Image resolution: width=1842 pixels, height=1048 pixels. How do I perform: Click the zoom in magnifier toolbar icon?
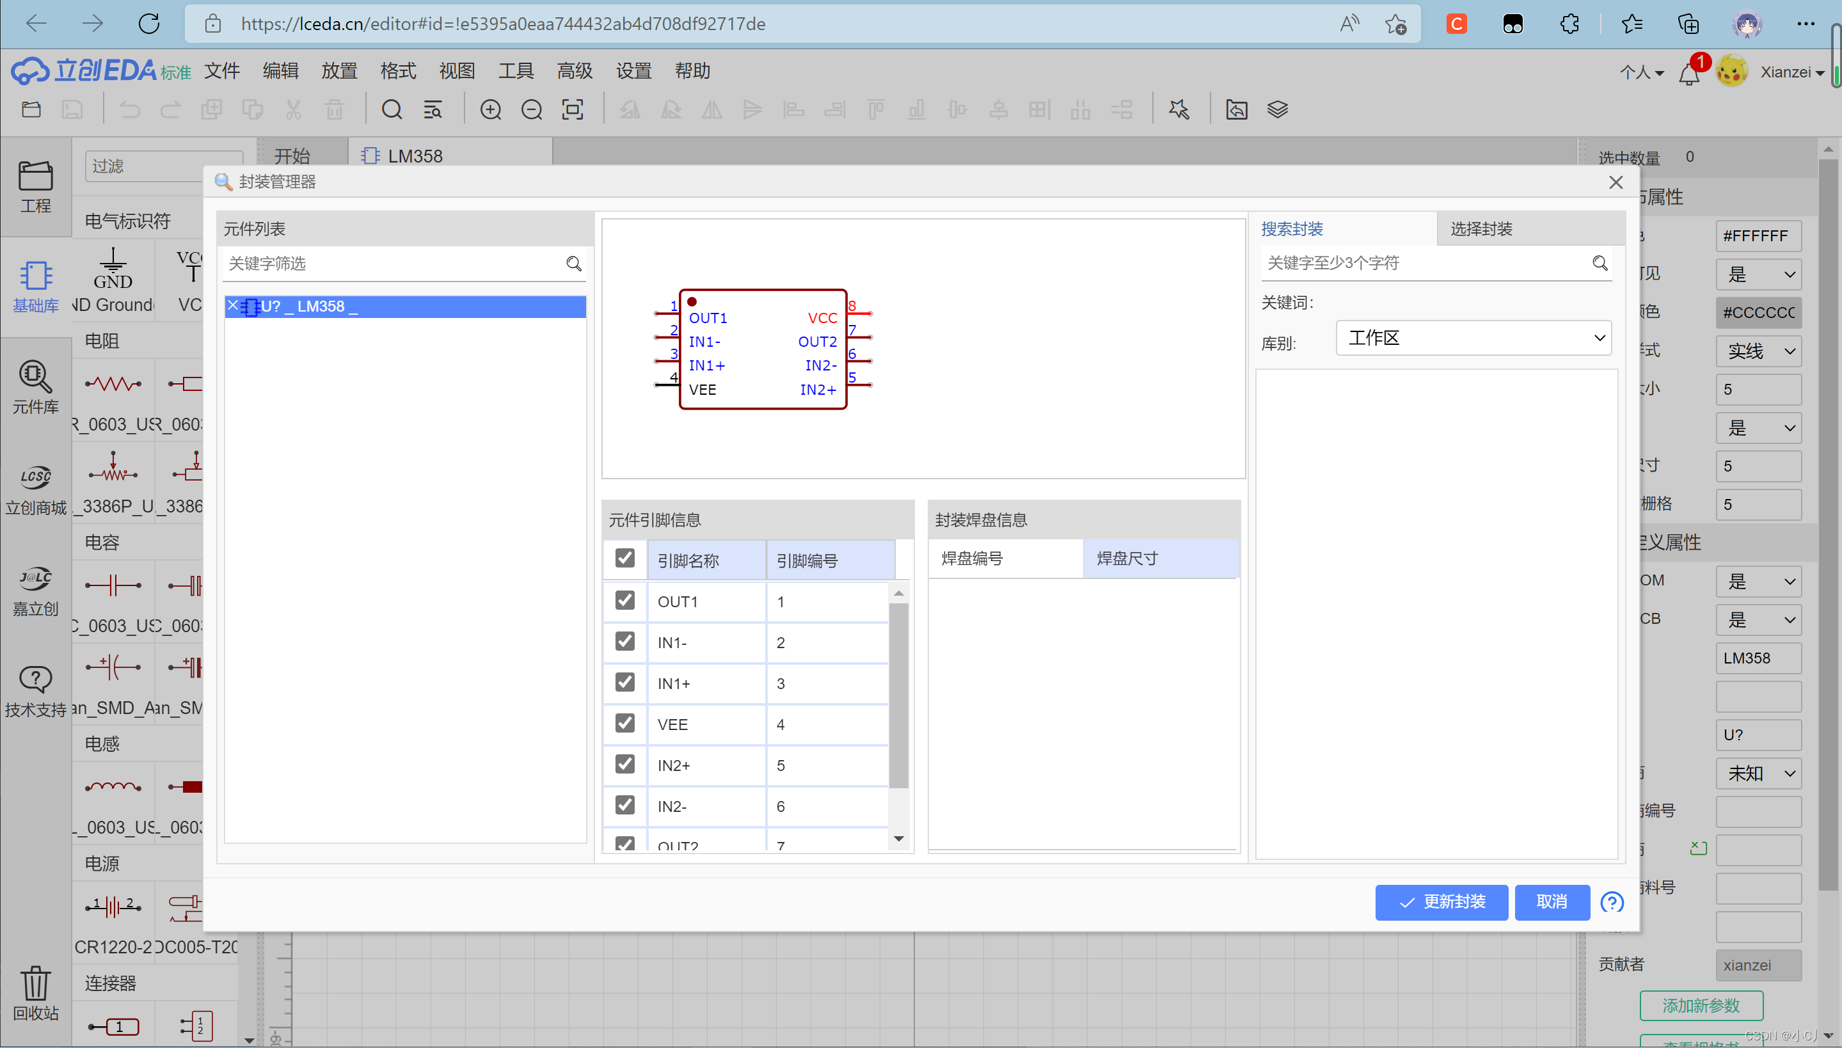coord(490,109)
